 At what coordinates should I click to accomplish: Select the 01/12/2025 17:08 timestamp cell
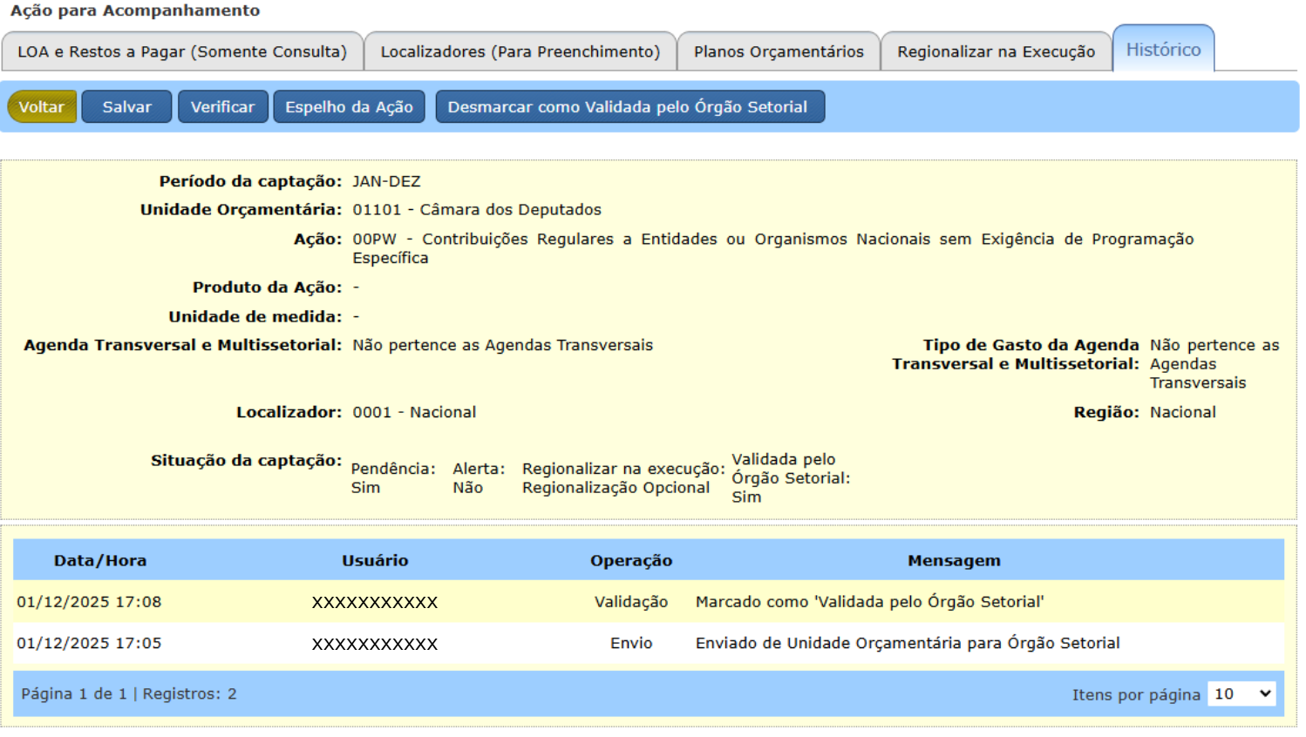[89, 602]
